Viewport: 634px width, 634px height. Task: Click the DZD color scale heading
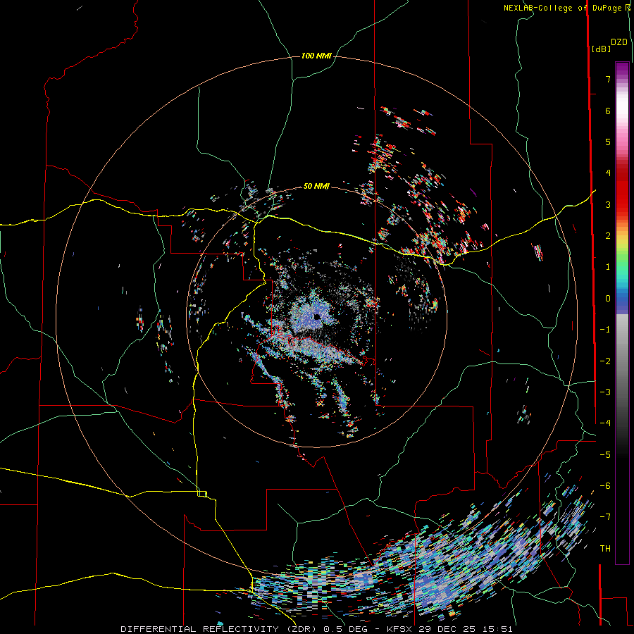(619, 42)
